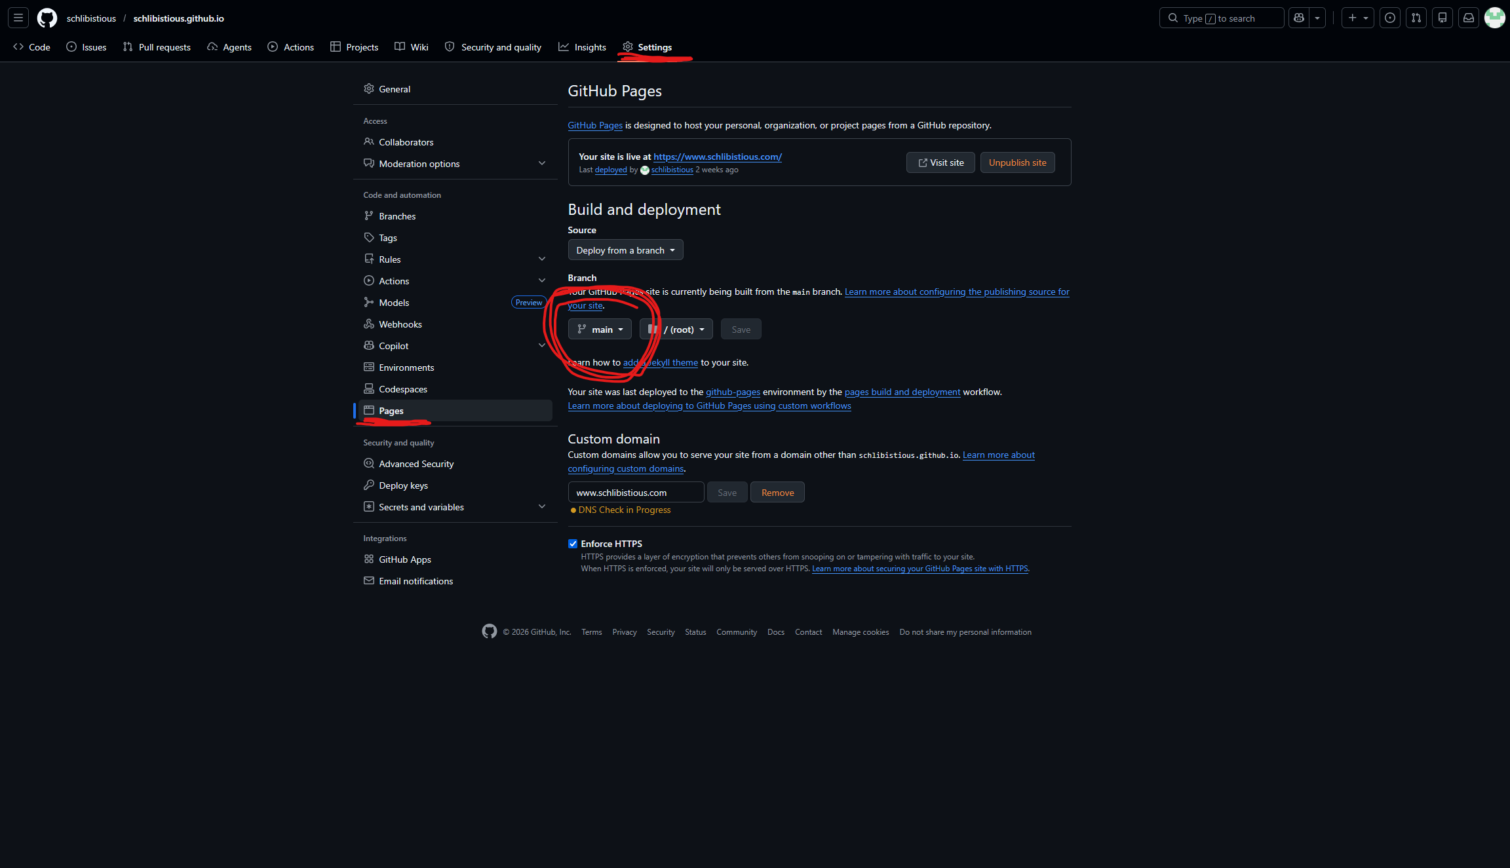The image size is (1510, 868).
Task: Open the live site URL link
Action: 718,157
